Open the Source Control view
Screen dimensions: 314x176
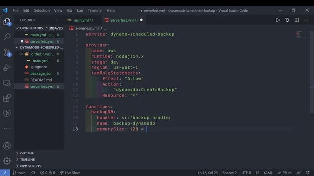[7, 52]
